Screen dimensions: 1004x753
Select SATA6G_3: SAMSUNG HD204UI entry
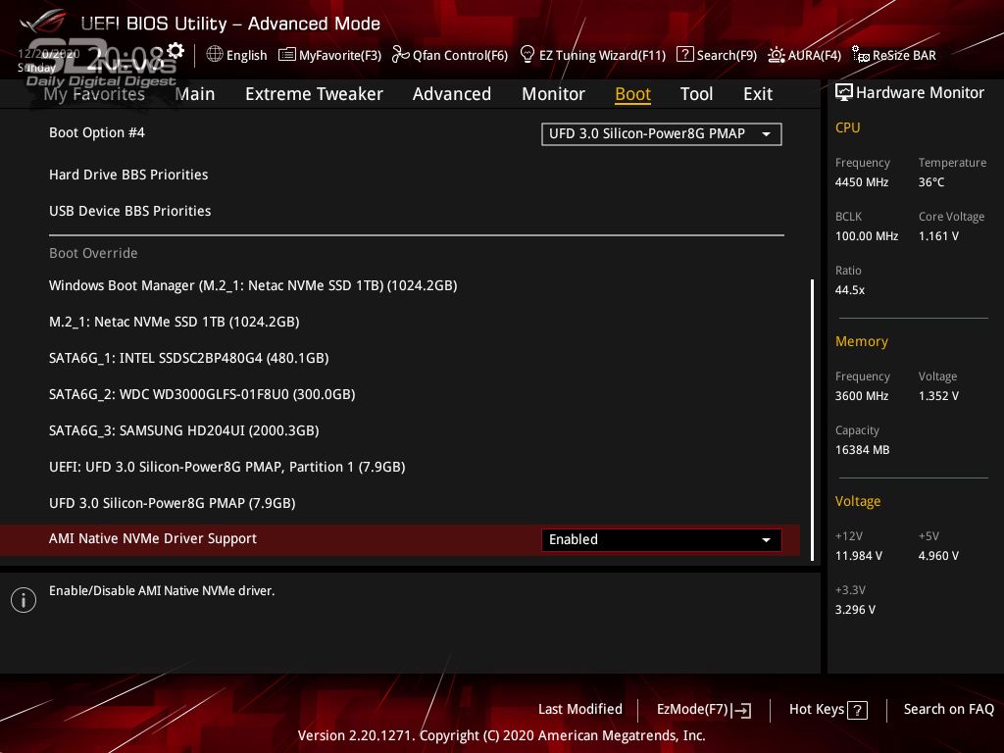[183, 431]
